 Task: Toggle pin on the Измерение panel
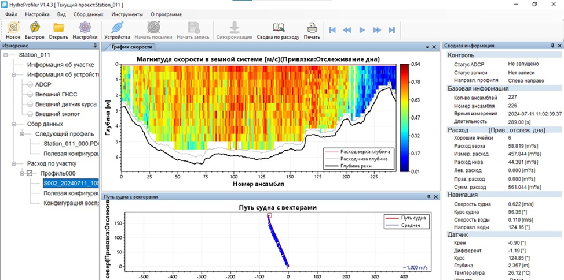tap(95, 46)
